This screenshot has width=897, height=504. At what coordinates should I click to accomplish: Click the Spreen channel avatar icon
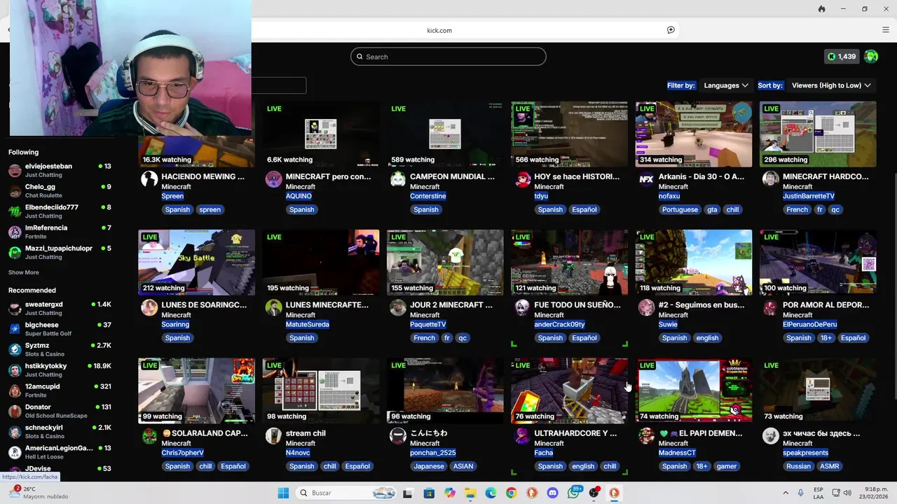coord(149,179)
